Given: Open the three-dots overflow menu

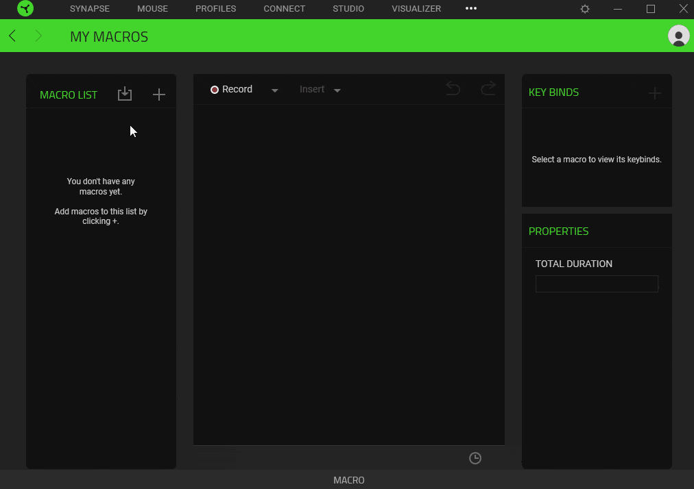Looking at the screenshot, I should tap(470, 9).
